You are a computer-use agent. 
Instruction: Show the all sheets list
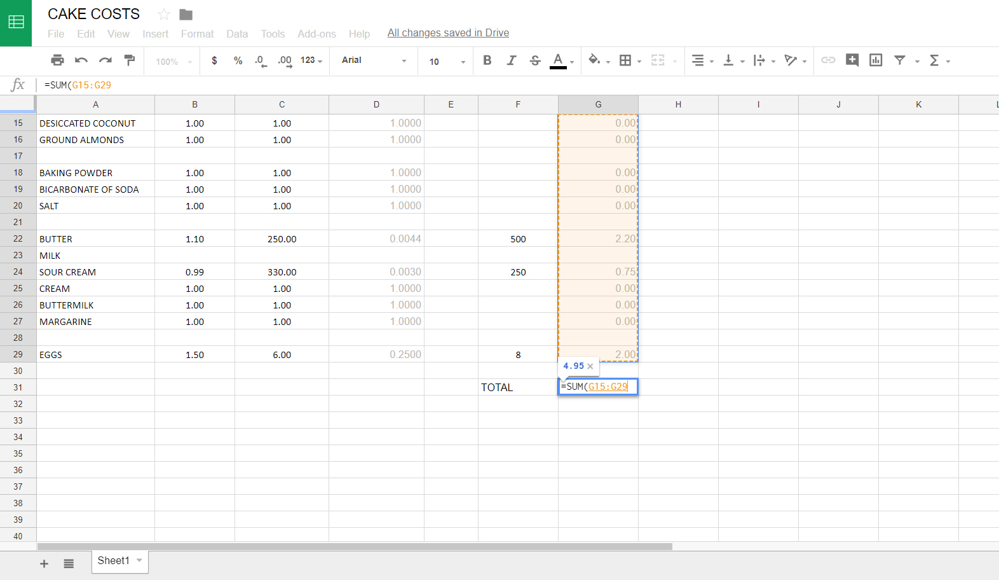[69, 563]
